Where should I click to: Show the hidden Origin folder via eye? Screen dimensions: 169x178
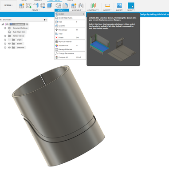(9, 40)
